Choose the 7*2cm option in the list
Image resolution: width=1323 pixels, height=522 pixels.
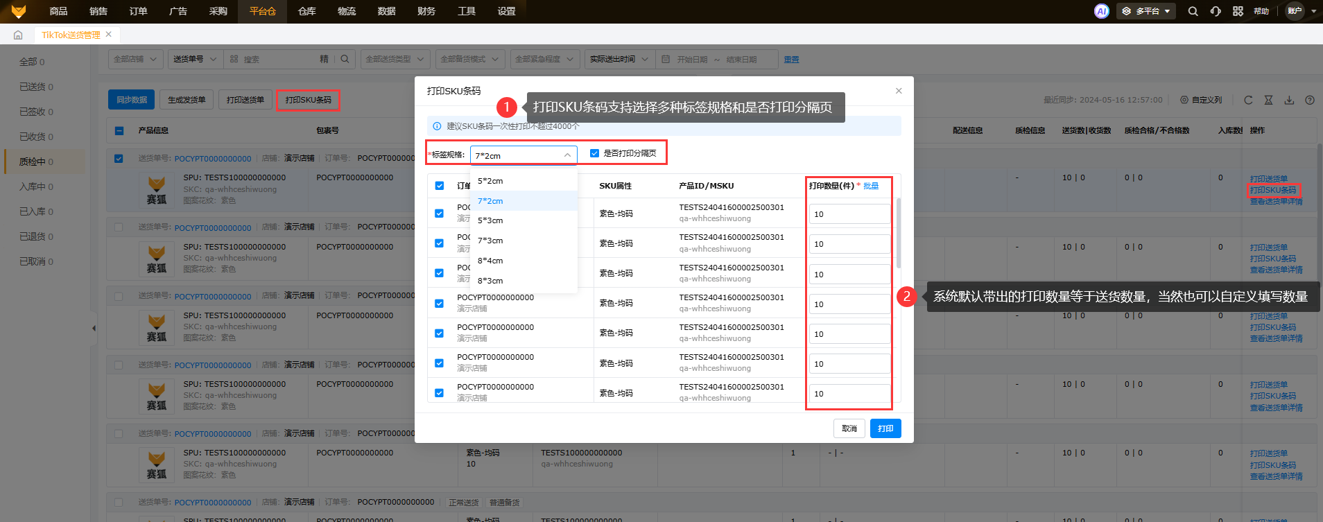[x=524, y=201]
